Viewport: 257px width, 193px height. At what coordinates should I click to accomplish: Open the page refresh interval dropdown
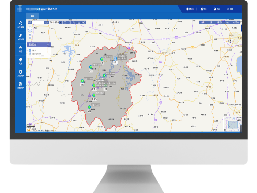coord(61,23)
